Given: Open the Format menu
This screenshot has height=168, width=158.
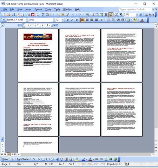Looking at the screenshot, I should pyautogui.click(x=38, y=10).
